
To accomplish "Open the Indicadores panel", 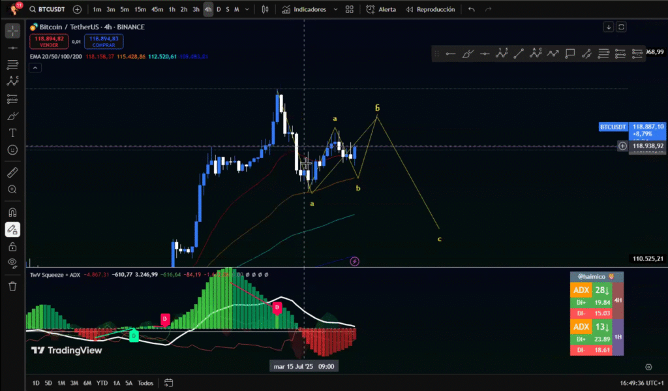I will click(x=305, y=9).
